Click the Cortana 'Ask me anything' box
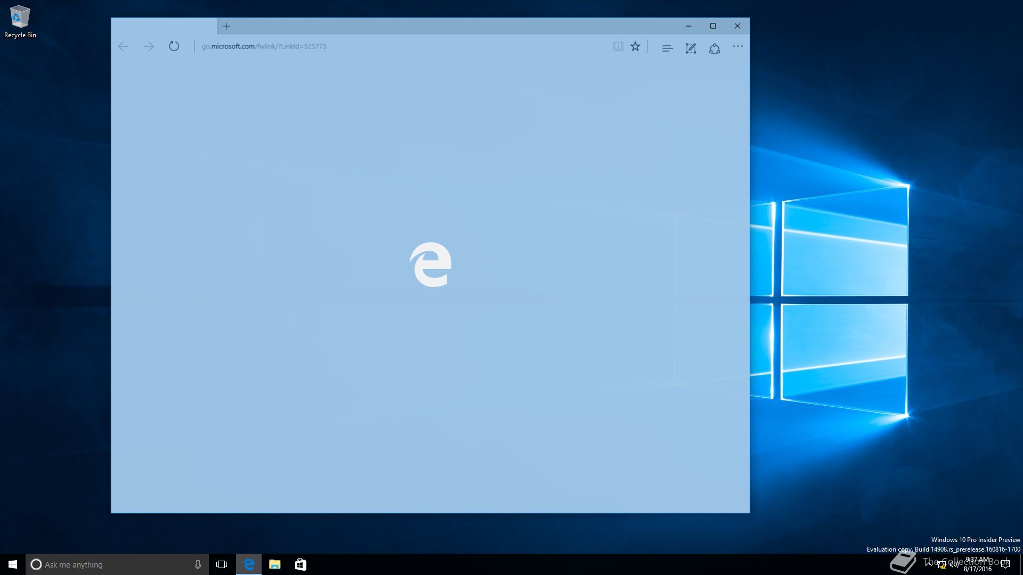The image size is (1023, 575). coord(117,564)
